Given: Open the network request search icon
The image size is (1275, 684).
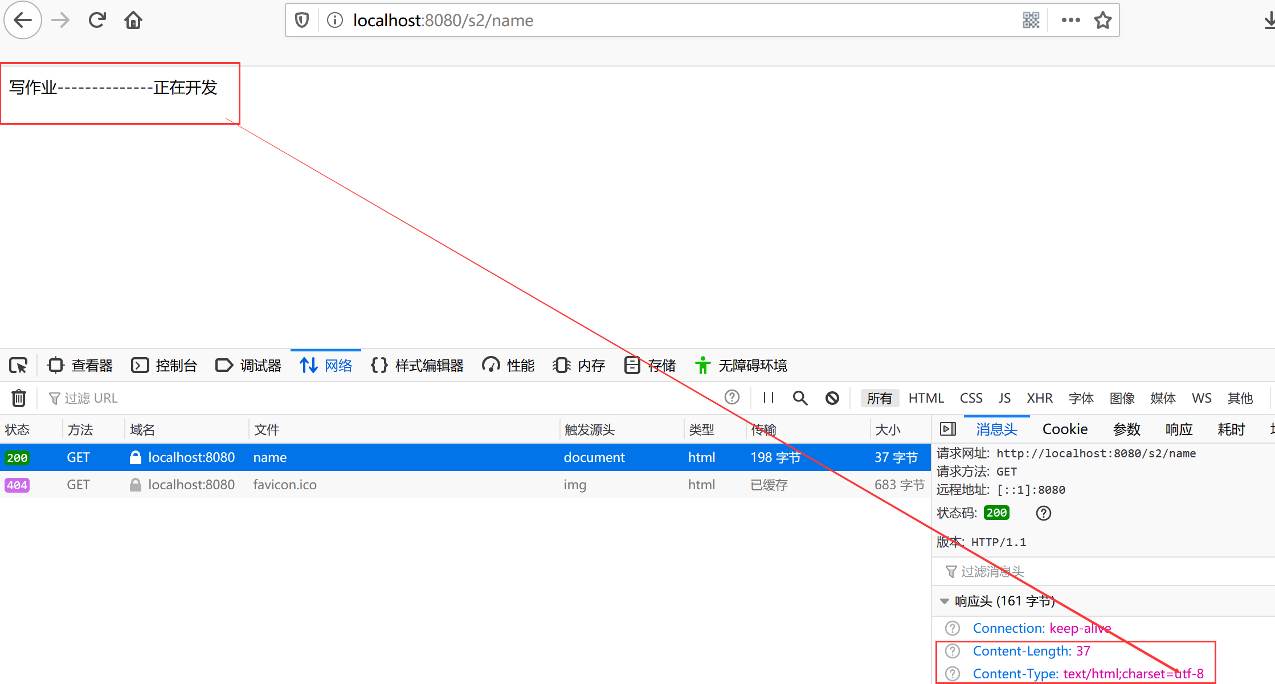Looking at the screenshot, I should 800,398.
